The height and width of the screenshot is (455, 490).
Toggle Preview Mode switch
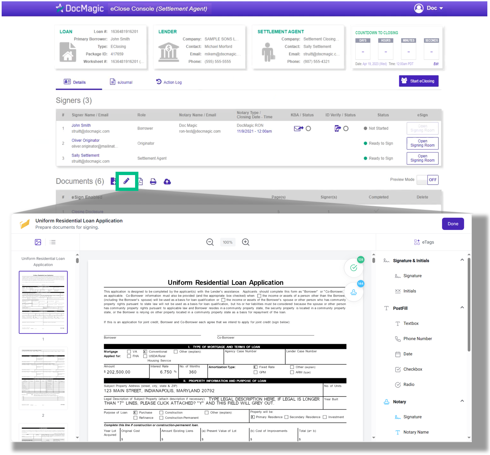(x=427, y=180)
